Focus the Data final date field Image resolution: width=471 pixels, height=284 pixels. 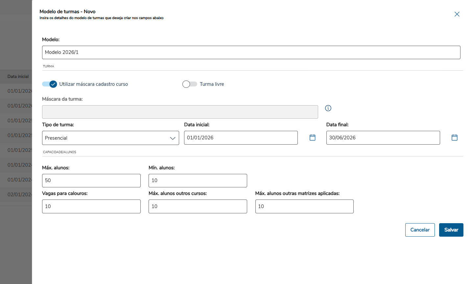(x=383, y=138)
